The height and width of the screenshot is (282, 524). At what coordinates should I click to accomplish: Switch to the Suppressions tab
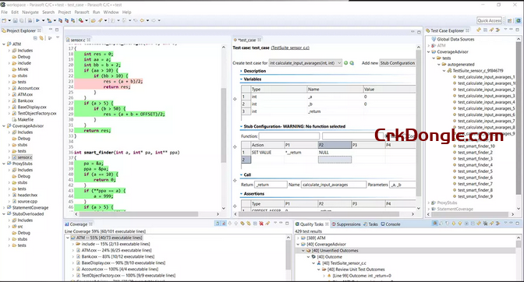[x=346, y=224]
